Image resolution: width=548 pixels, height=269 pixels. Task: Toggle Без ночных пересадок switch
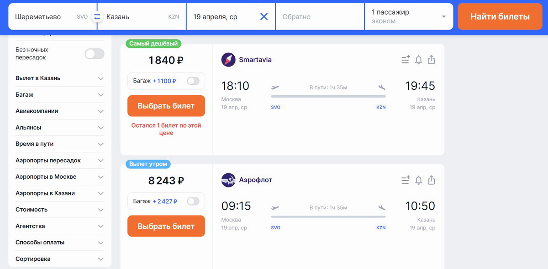[x=95, y=54]
